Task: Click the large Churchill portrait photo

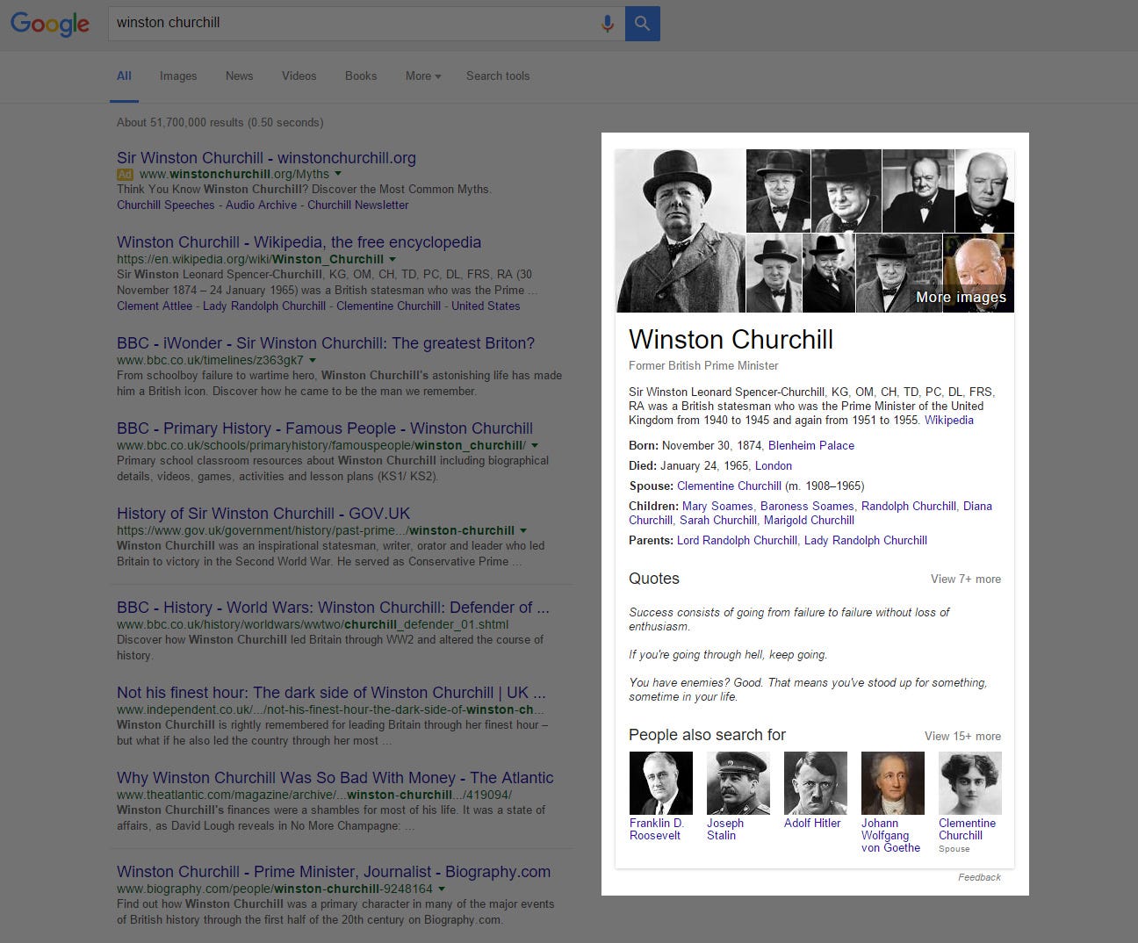Action: pos(680,231)
